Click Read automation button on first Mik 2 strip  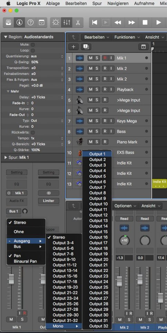tap(124, 219)
